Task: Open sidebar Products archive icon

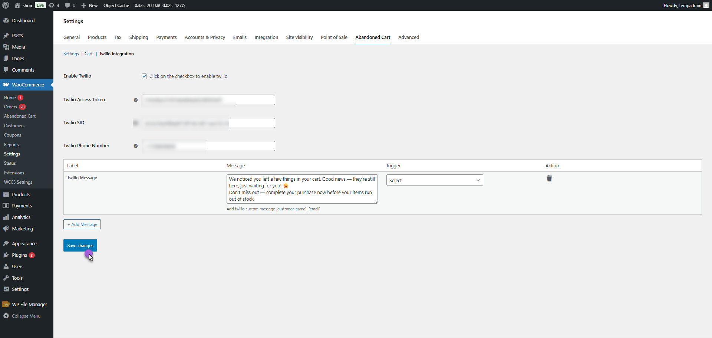Action: click(x=6, y=194)
